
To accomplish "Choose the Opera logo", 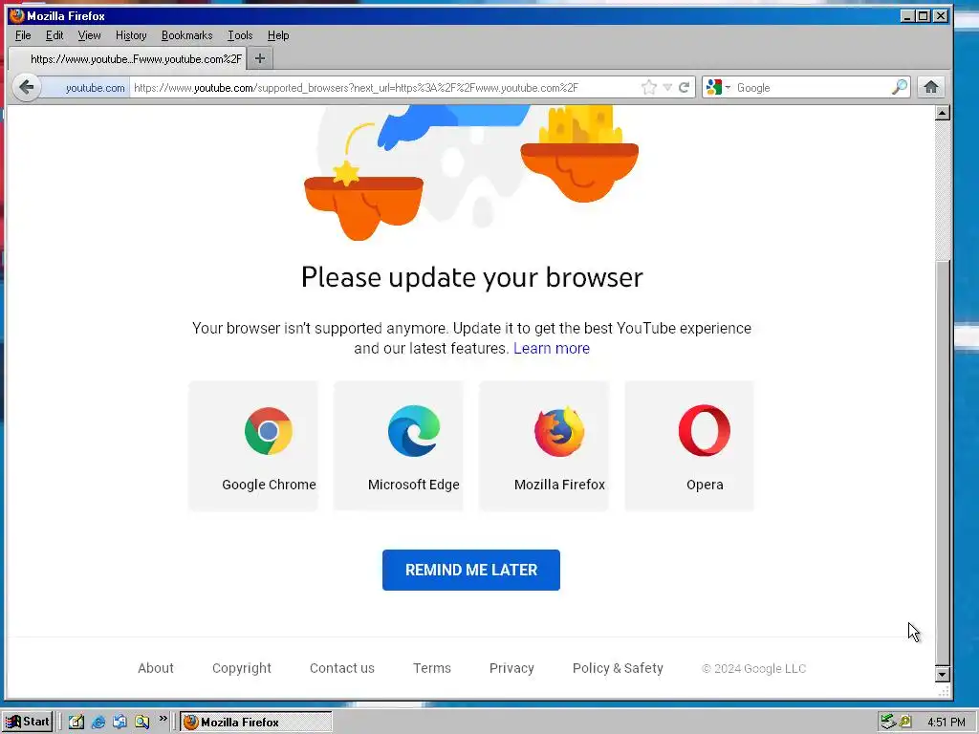I will (705, 431).
